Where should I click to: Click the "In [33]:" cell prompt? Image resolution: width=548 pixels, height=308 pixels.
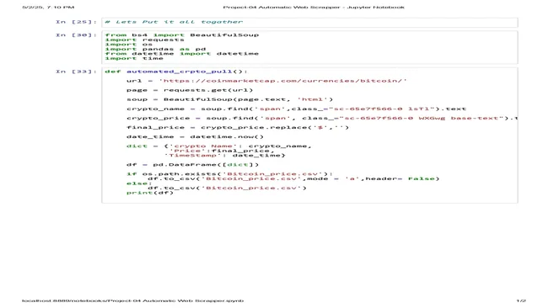76,72
